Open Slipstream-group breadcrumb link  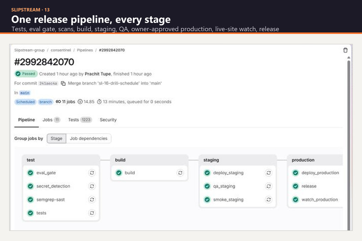coord(29,50)
